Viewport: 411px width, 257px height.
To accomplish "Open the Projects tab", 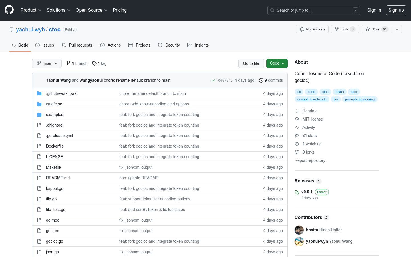I will (x=139, y=45).
